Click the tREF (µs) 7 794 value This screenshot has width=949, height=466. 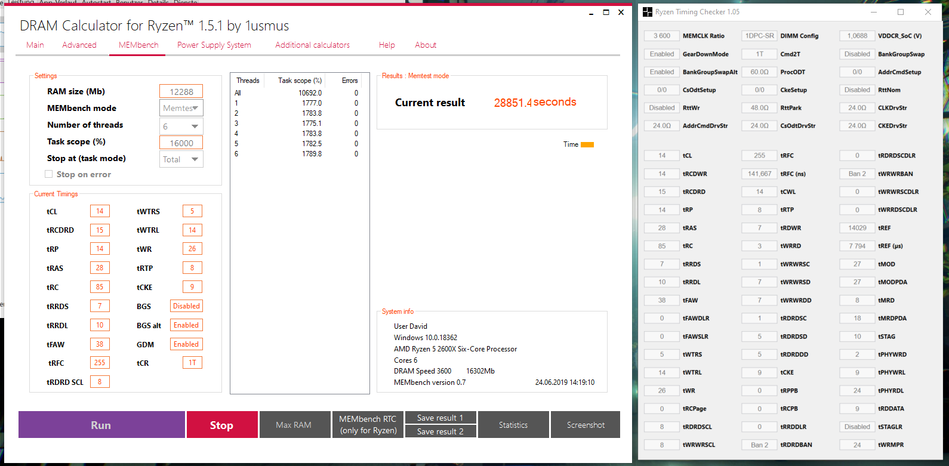(x=857, y=246)
